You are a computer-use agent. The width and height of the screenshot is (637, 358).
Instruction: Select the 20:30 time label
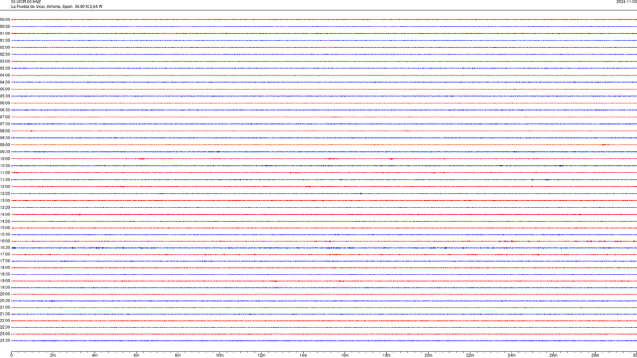(5, 301)
